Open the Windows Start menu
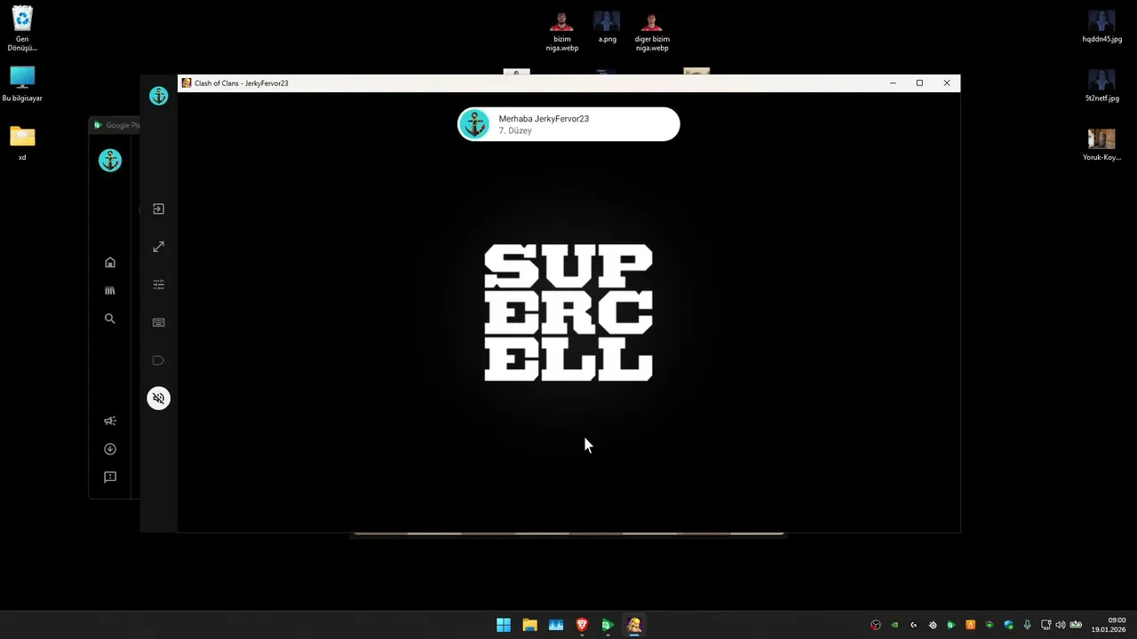The width and height of the screenshot is (1137, 639). pos(504,625)
